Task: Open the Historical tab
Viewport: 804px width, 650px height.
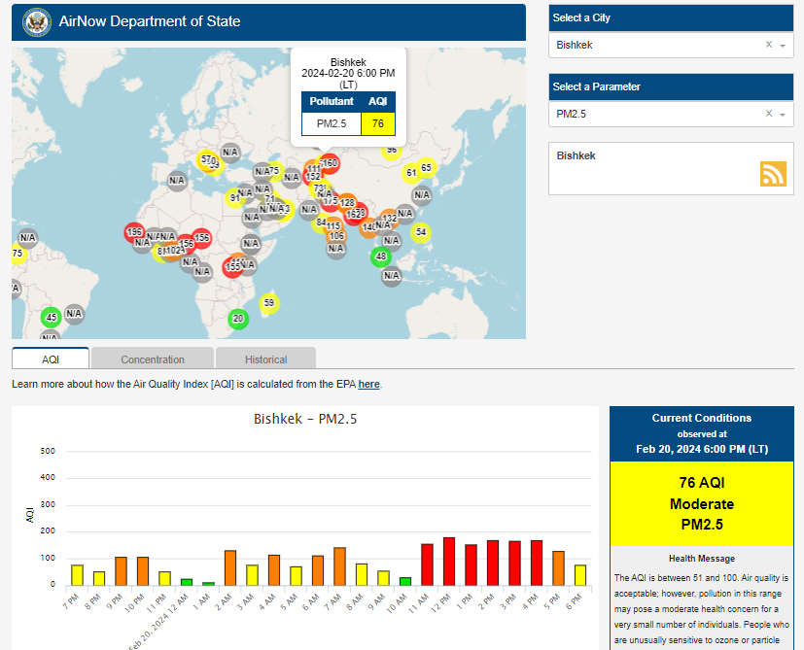Action: pyautogui.click(x=265, y=359)
